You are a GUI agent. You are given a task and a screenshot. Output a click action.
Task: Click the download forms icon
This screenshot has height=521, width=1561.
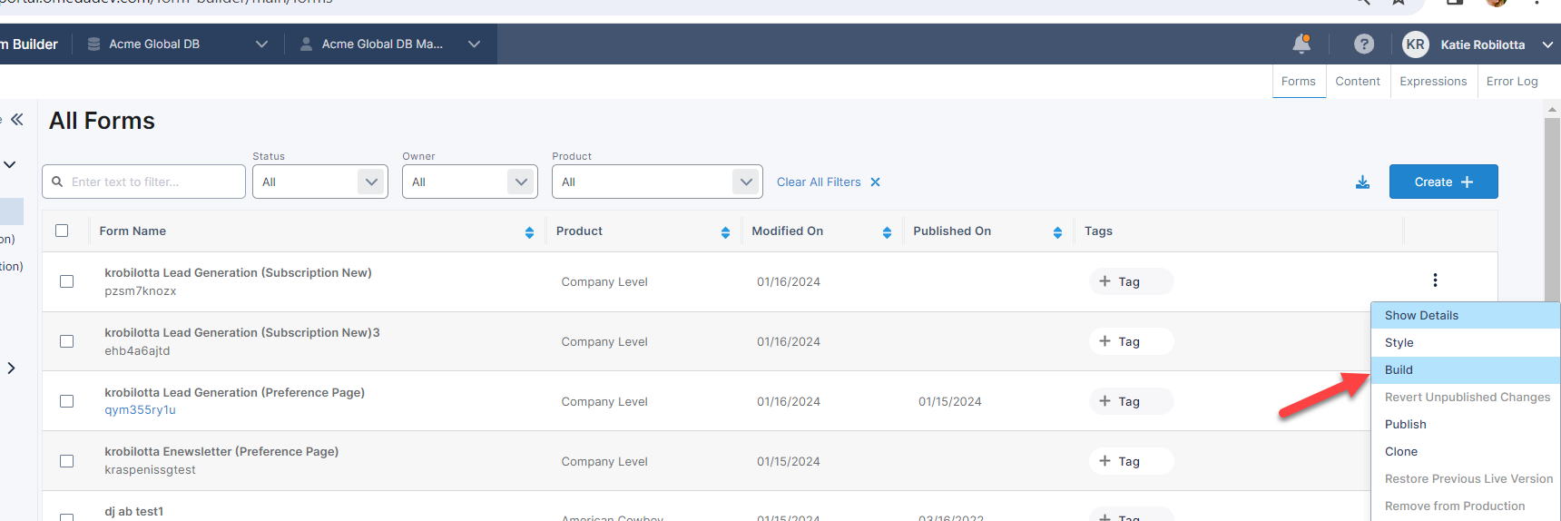[1362, 182]
